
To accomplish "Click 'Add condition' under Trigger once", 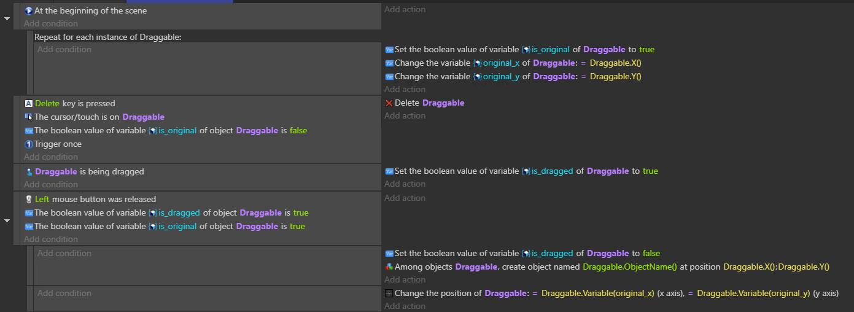I will [51, 157].
